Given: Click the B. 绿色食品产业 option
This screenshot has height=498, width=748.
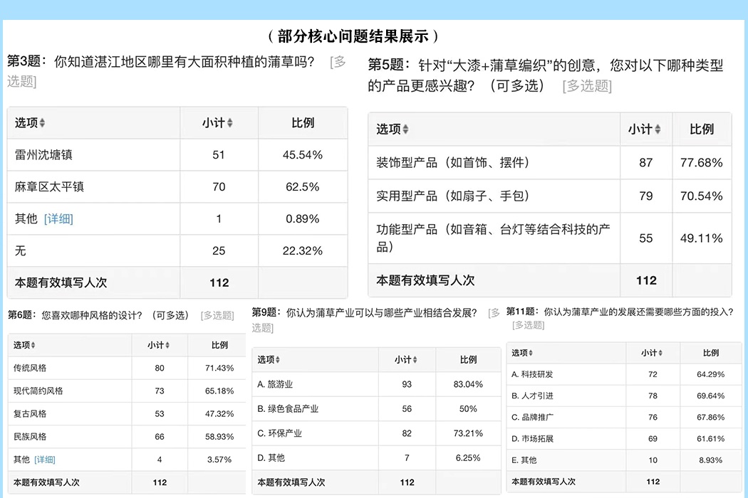Looking at the screenshot, I should [288, 409].
